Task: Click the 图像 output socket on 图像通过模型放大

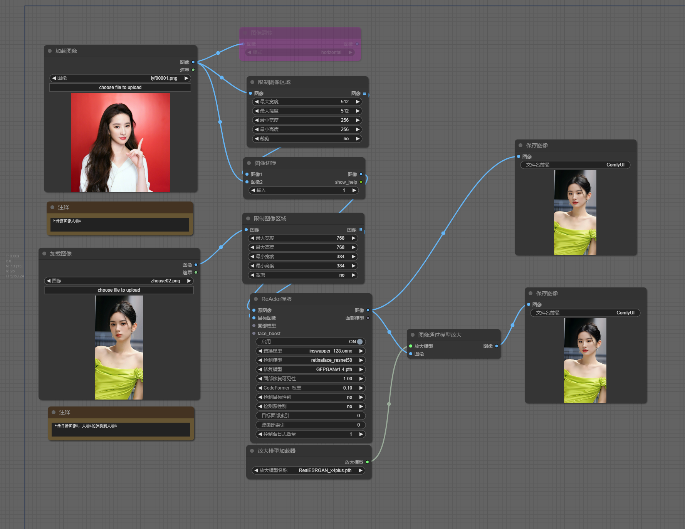Action: click(497, 346)
